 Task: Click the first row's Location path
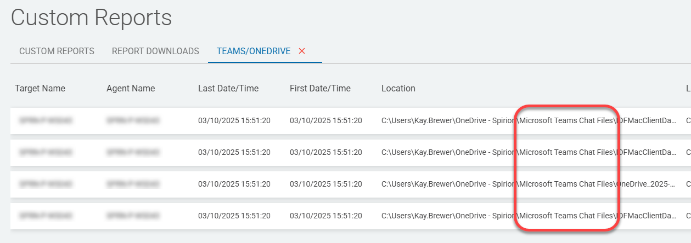(528, 121)
